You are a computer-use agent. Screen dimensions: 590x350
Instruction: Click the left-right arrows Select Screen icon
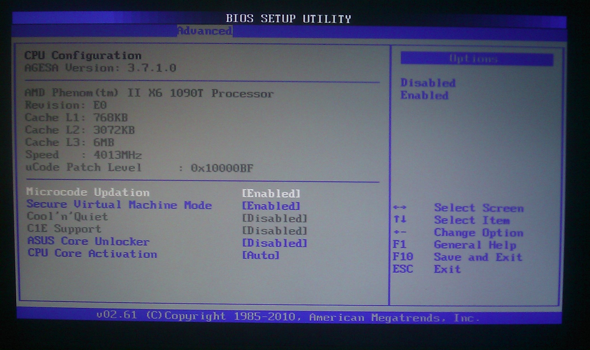tap(400, 207)
